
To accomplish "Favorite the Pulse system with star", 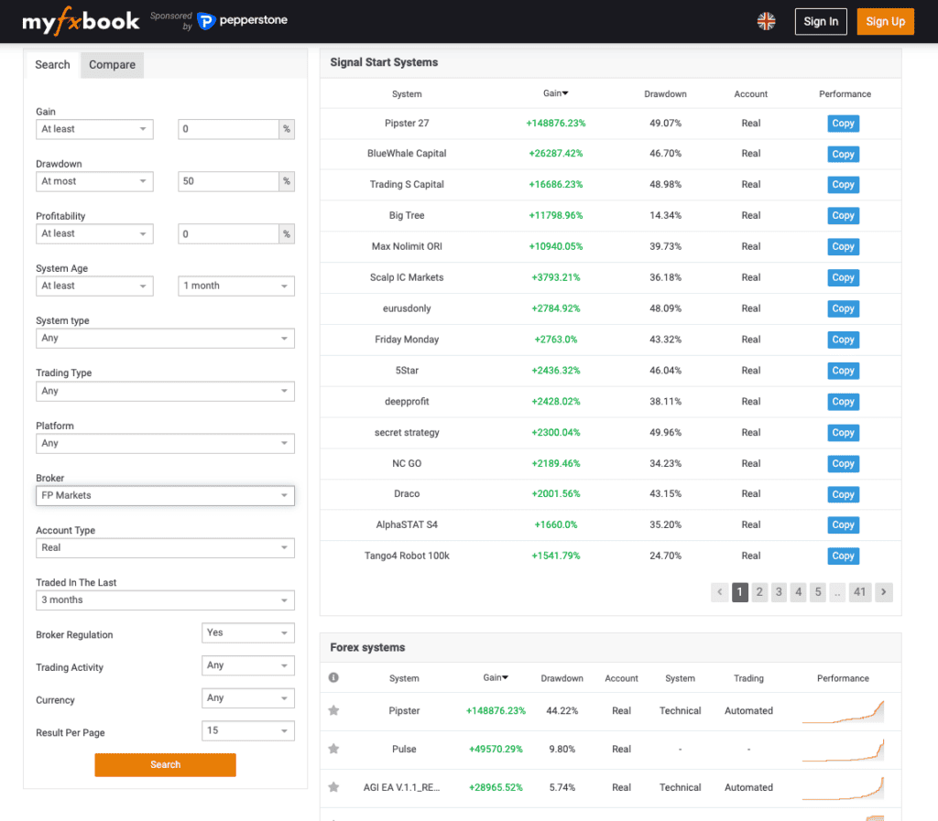I will [333, 749].
